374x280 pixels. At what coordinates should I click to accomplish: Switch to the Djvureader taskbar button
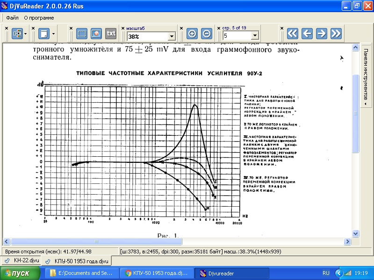tap(232, 273)
